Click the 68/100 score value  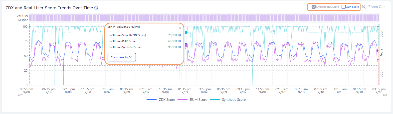[x=173, y=41]
